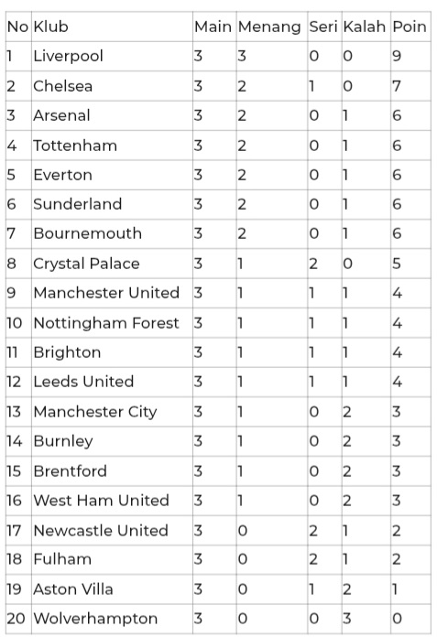Select the Liverpool club name cell

(x=69, y=56)
